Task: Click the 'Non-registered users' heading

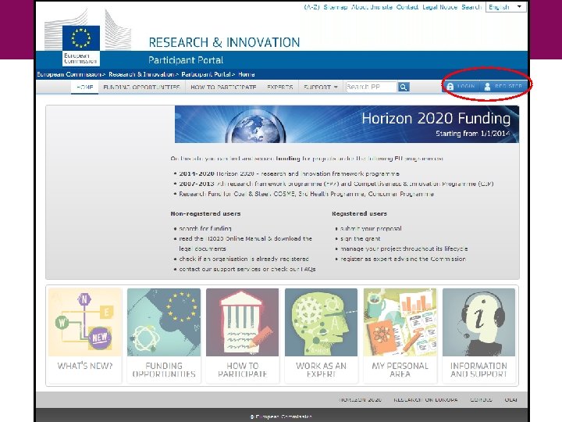Action: click(205, 213)
